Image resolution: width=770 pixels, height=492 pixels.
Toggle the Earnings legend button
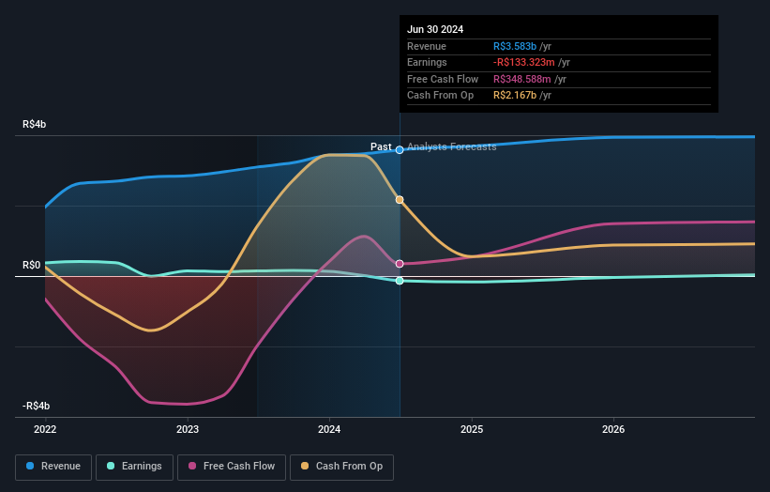134,467
